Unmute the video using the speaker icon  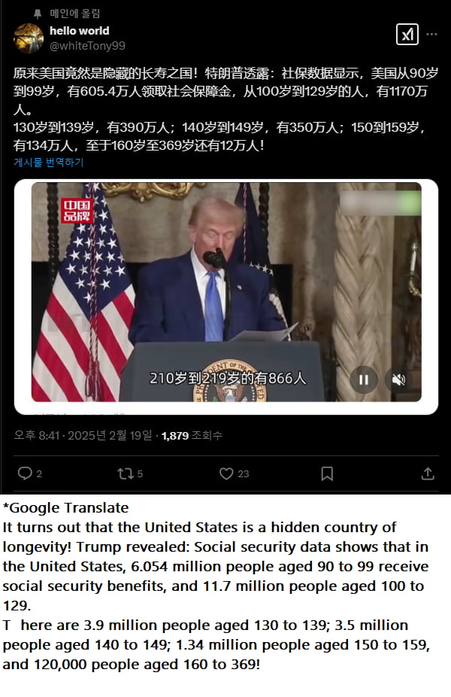398,379
